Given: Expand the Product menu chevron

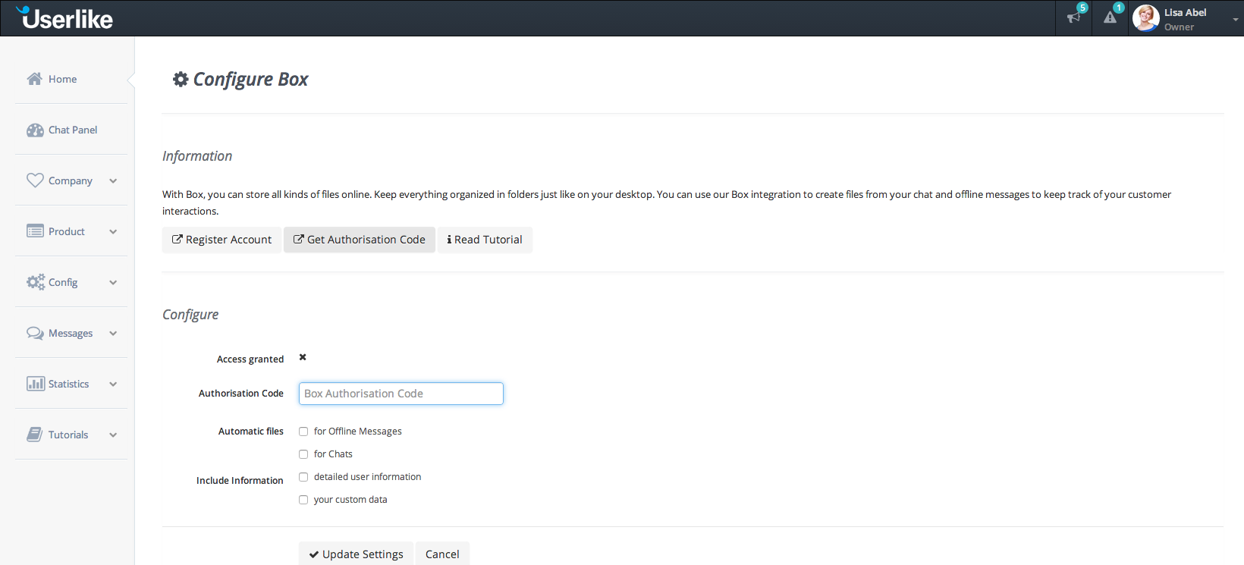Looking at the screenshot, I should (x=113, y=231).
